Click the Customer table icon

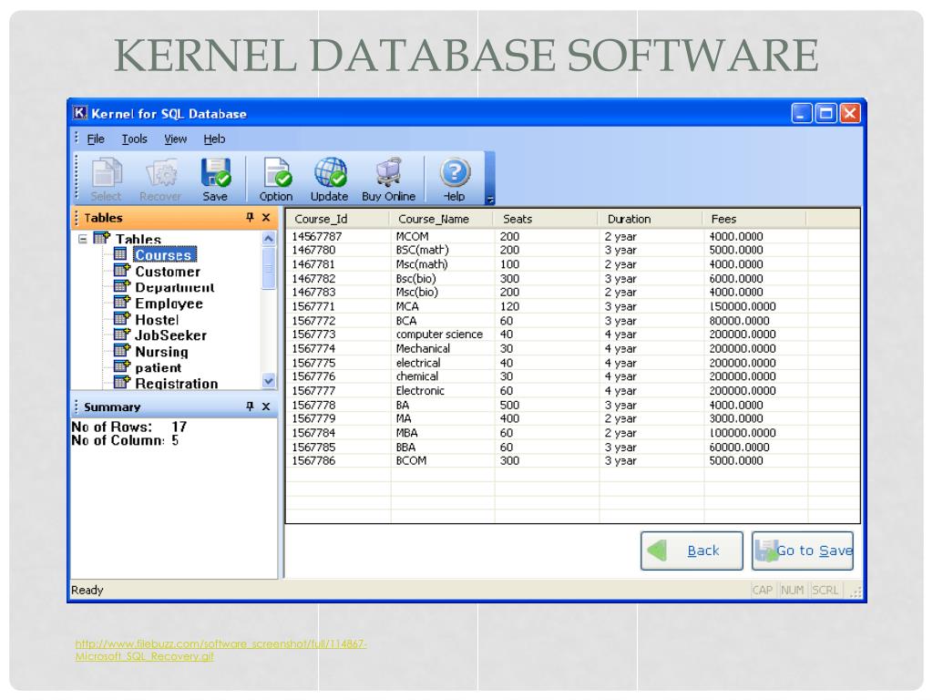coord(122,270)
